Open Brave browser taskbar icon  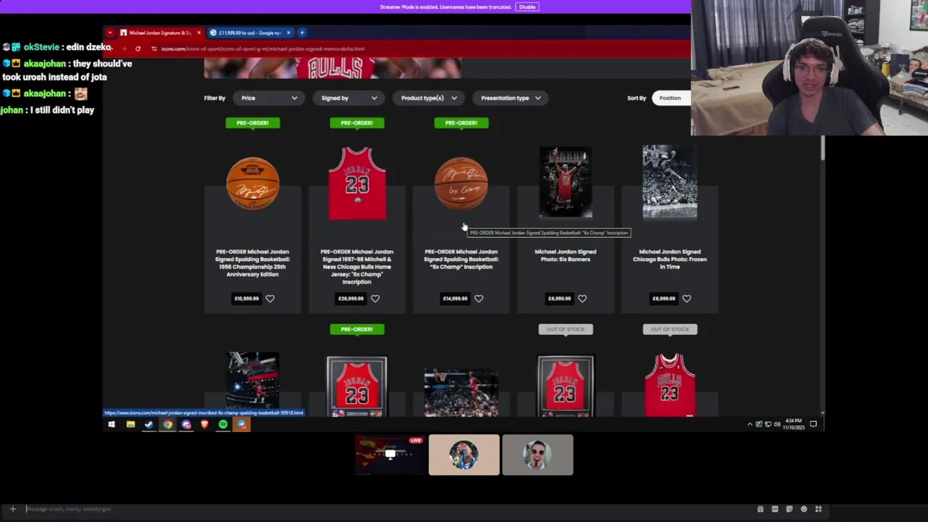(x=204, y=425)
